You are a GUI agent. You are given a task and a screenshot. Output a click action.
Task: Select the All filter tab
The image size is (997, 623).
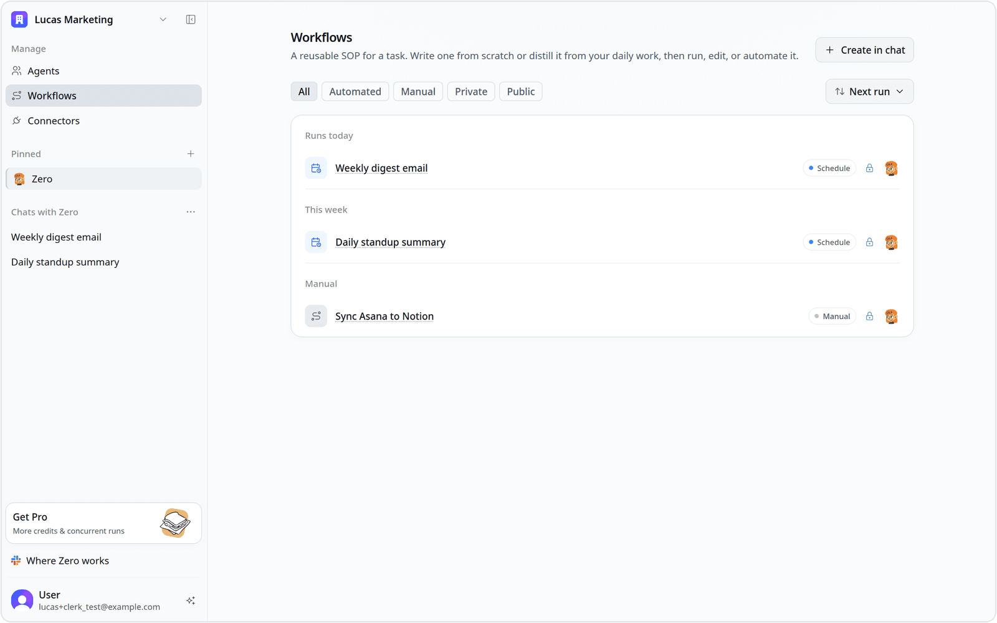(x=304, y=92)
